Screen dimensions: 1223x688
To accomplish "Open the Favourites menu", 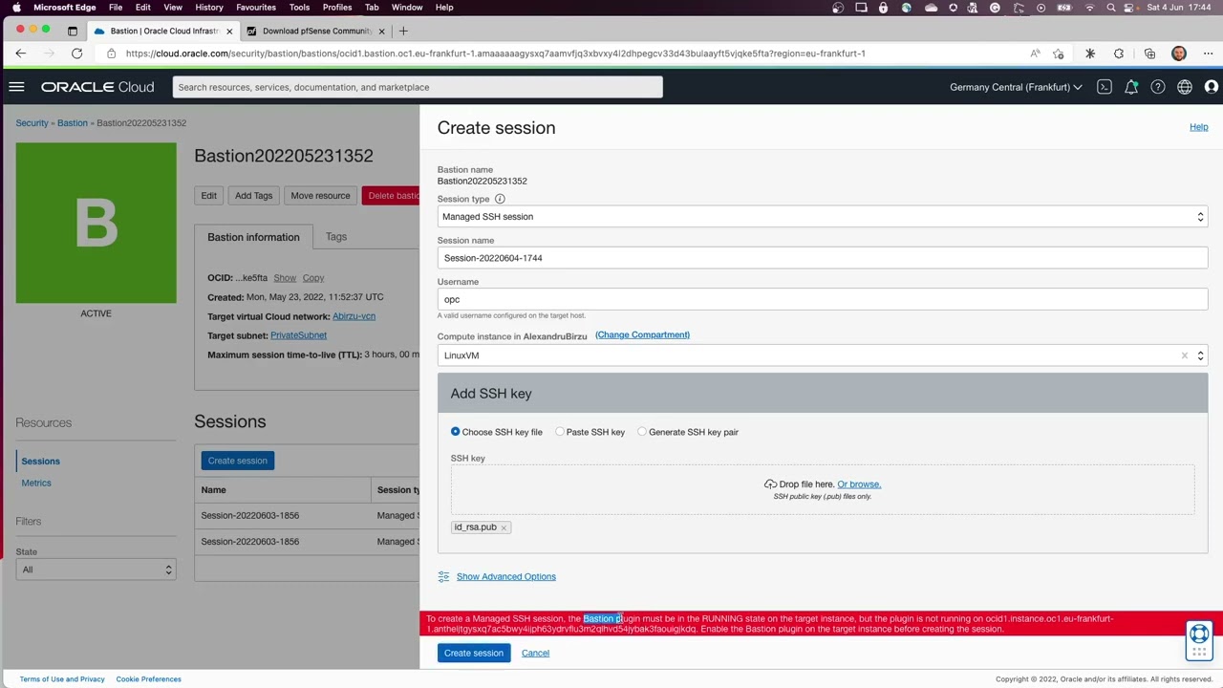I will [256, 8].
